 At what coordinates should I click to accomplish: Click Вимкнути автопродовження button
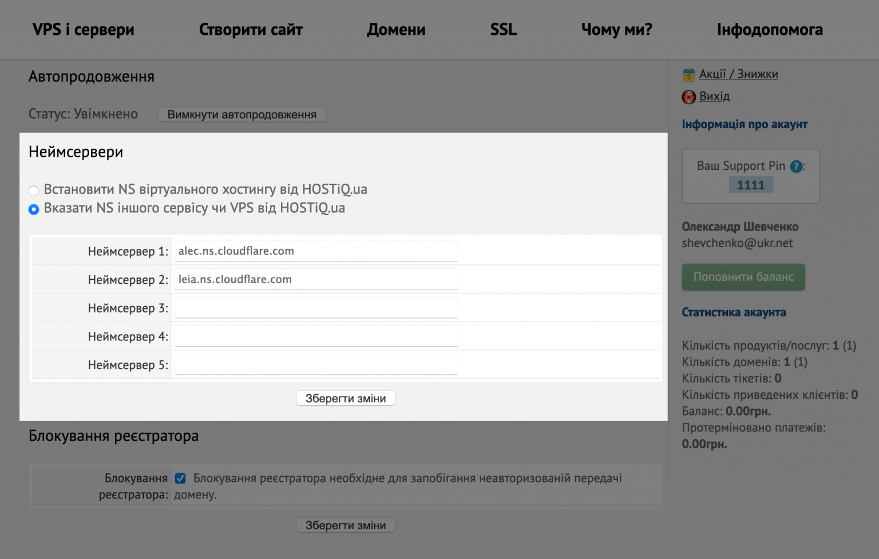(241, 114)
